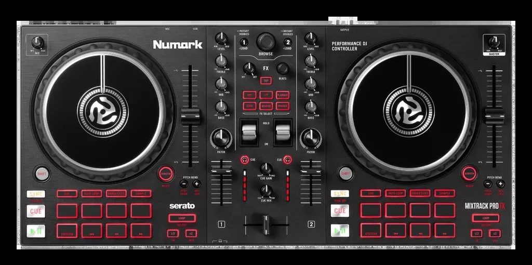The height and width of the screenshot is (265, 532).
Task: Click the channel 1 Filter knob
Action: 221,138
